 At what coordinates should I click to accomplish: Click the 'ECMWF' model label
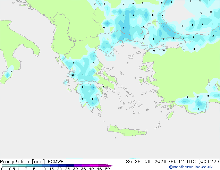click(x=56, y=162)
